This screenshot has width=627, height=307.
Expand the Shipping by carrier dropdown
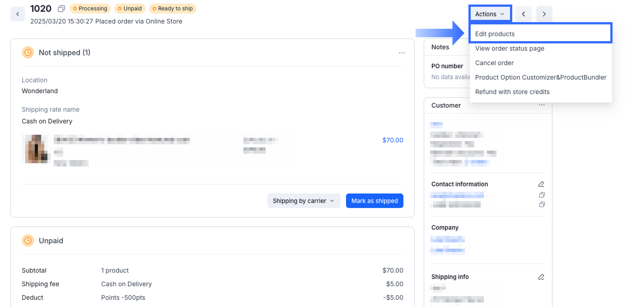tap(304, 201)
